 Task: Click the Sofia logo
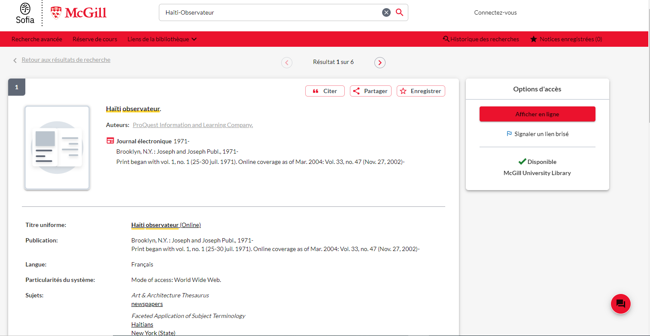[25, 13]
